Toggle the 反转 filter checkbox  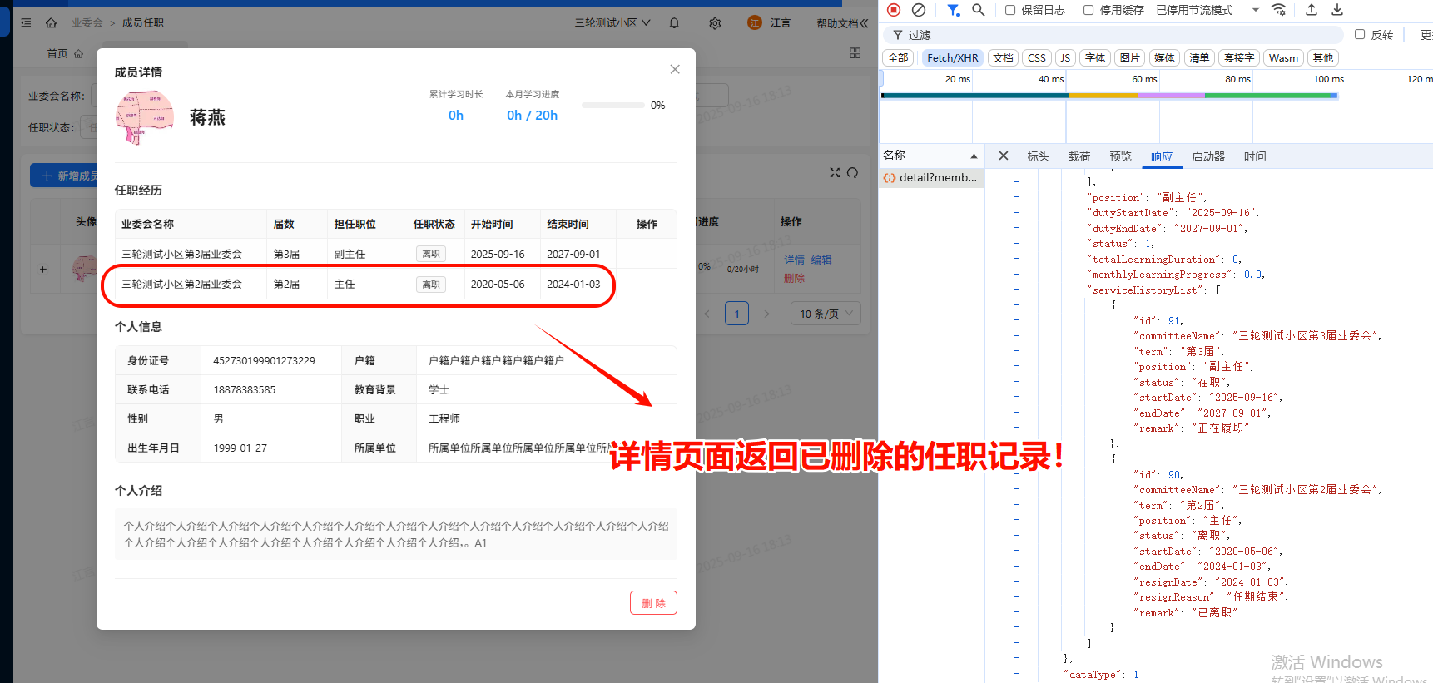point(1360,34)
